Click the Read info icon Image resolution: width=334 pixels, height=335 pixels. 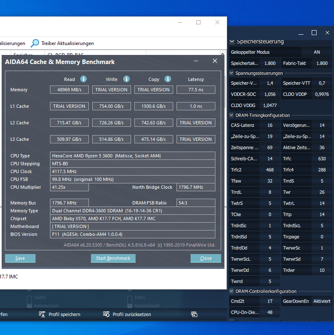pyautogui.click(x=83, y=79)
